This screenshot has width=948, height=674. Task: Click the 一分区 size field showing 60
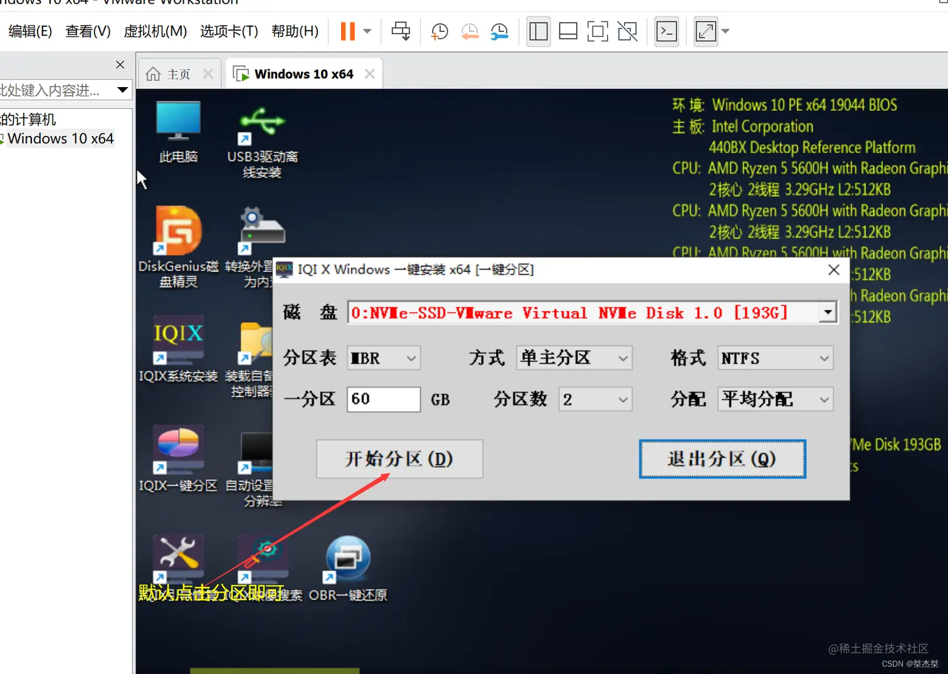(x=383, y=399)
